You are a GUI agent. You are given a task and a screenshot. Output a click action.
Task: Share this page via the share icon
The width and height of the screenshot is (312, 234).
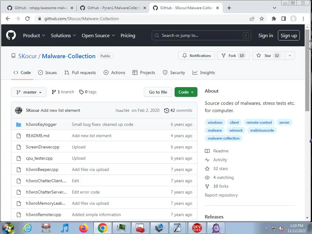252,19
